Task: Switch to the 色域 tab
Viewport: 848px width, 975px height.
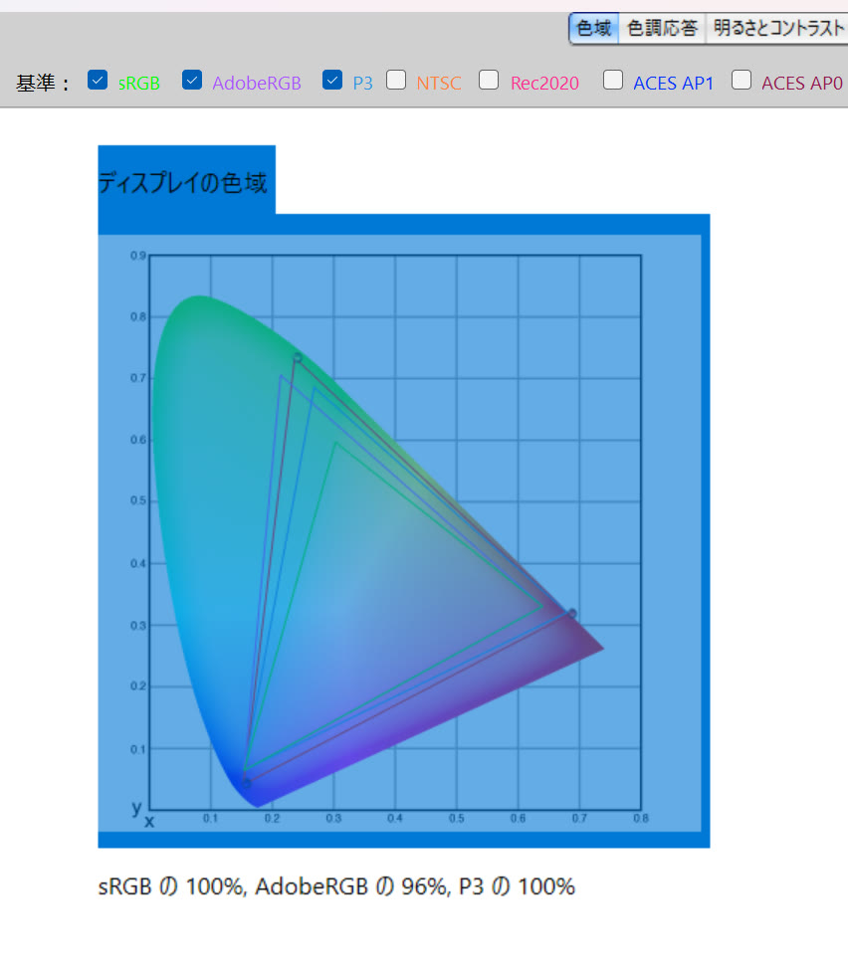Action: 594,29
